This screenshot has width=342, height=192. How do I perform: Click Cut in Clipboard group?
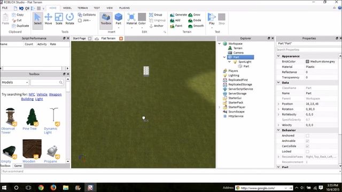click(x=17, y=20)
